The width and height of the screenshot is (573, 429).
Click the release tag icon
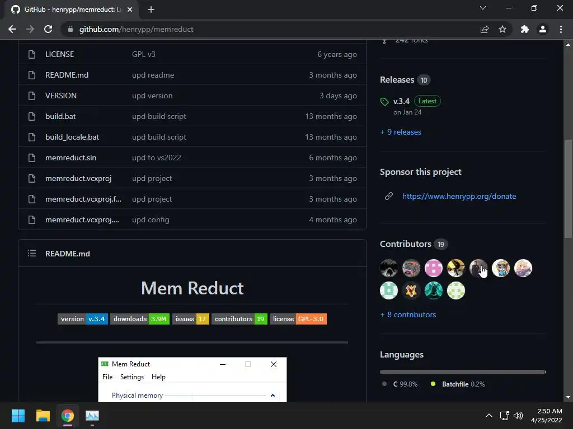tap(384, 102)
